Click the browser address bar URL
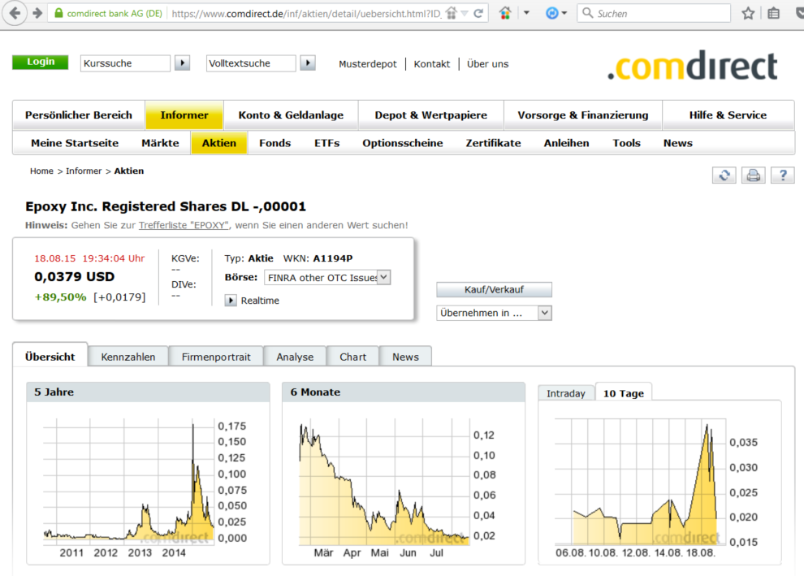Screen dimensions: 804x576 click(307, 13)
